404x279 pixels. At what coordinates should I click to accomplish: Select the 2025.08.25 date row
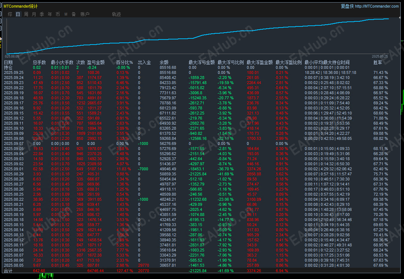[14, 194]
